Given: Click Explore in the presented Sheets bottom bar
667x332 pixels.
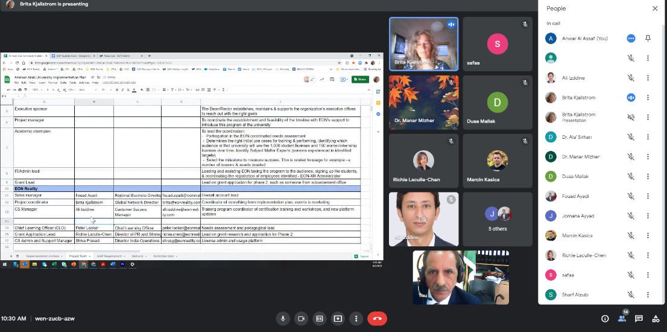Looking at the screenshot, I should pyautogui.click(x=362, y=256).
